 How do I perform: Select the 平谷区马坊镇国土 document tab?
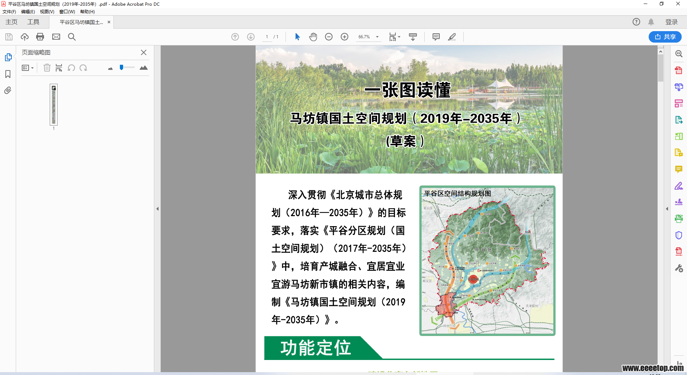pyautogui.click(x=81, y=22)
